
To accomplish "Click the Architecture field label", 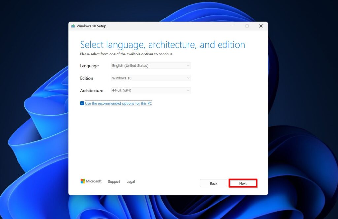I will [x=91, y=91].
